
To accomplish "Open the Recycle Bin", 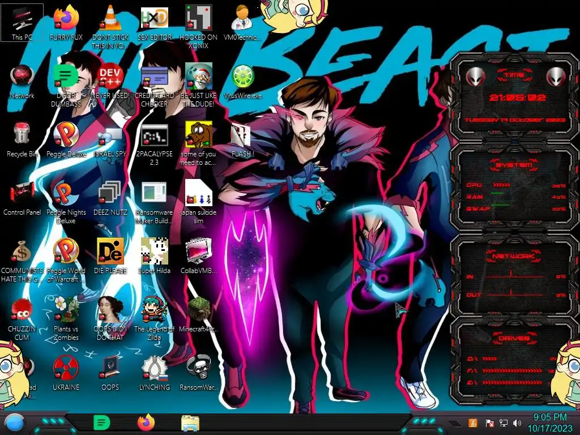I will (x=22, y=140).
